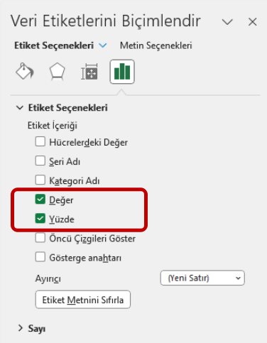
Task: Open the Effects pentagon icon tab
Action: (57, 71)
